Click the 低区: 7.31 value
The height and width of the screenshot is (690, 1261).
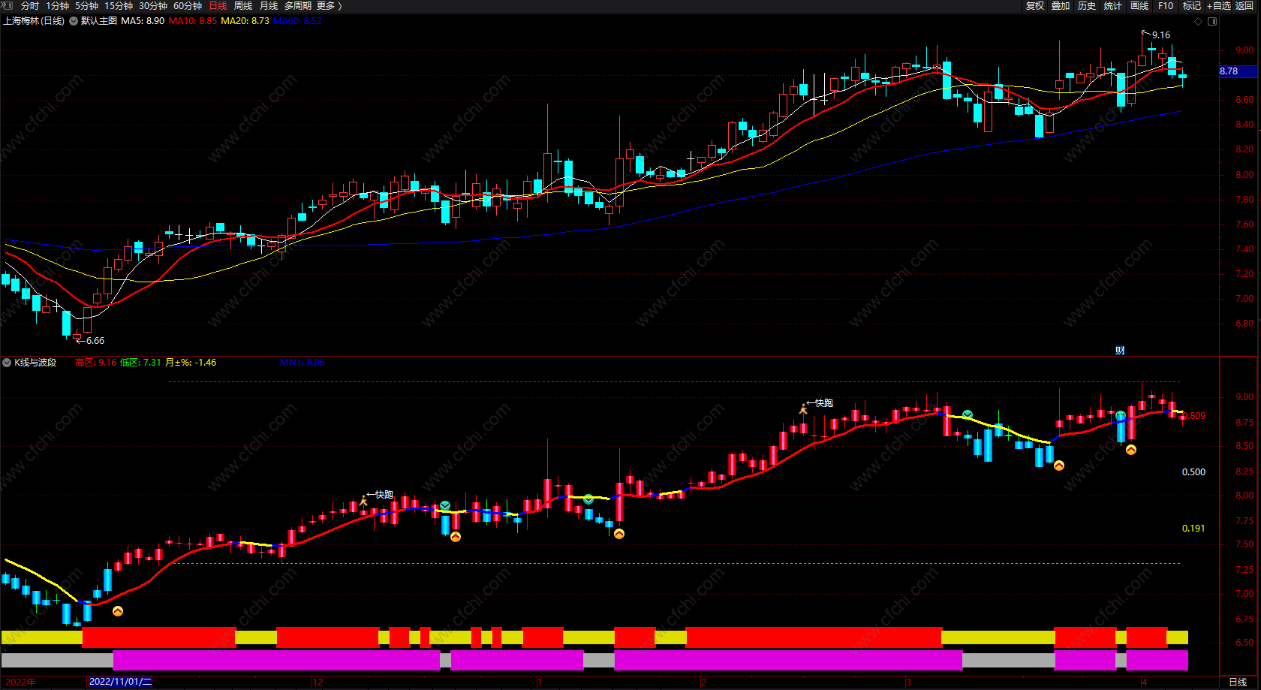[140, 363]
